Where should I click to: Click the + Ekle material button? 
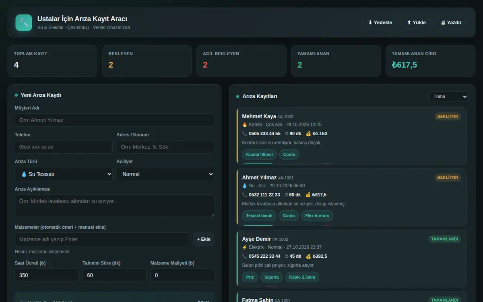coord(204,239)
